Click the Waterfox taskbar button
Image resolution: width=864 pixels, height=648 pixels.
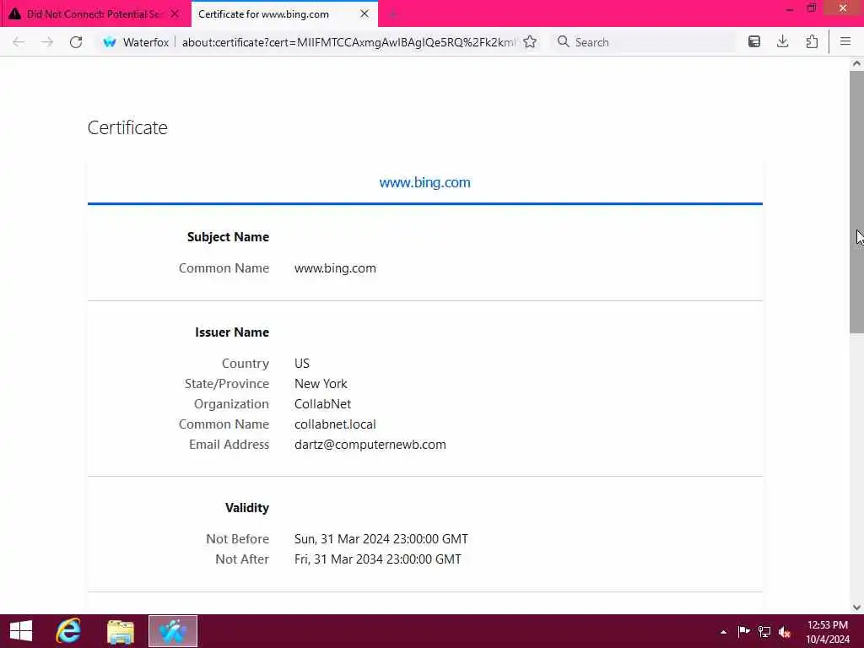coord(173,631)
